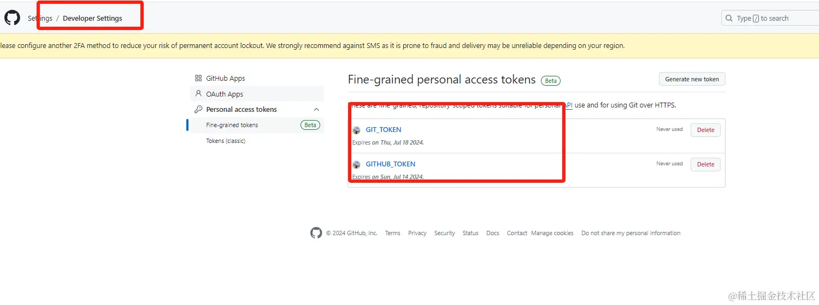Screen dimensions: 819x305
Task: Click Generate new token button
Action: pyautogui.click(x=692, y=79)
